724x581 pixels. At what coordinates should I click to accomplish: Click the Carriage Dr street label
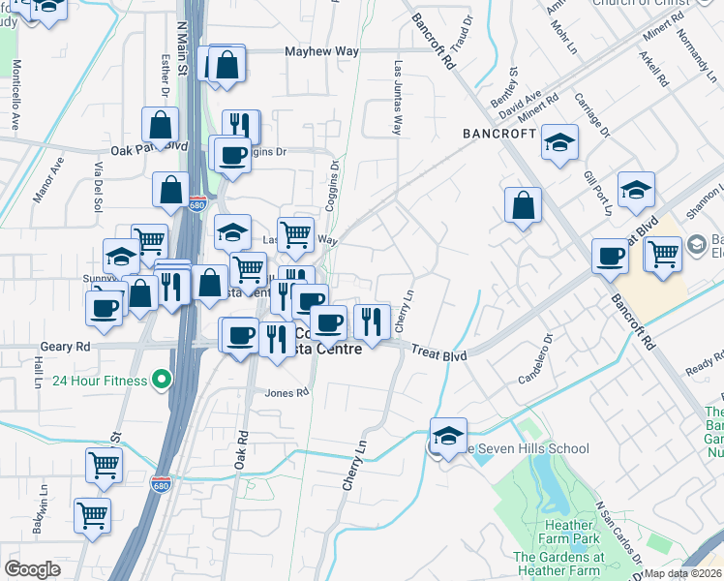tap(592, 115)
